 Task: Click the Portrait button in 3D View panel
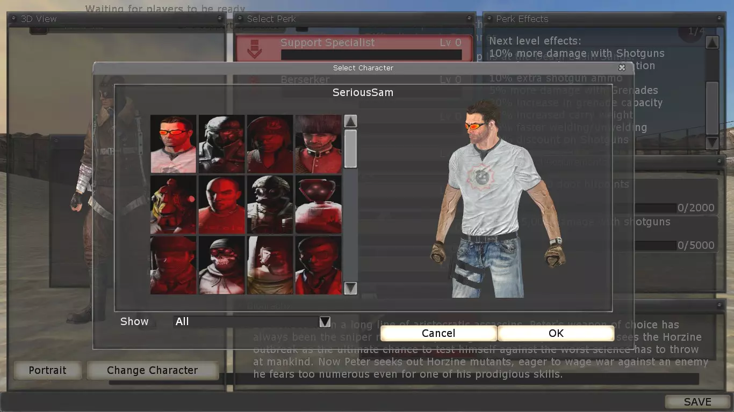48,370
